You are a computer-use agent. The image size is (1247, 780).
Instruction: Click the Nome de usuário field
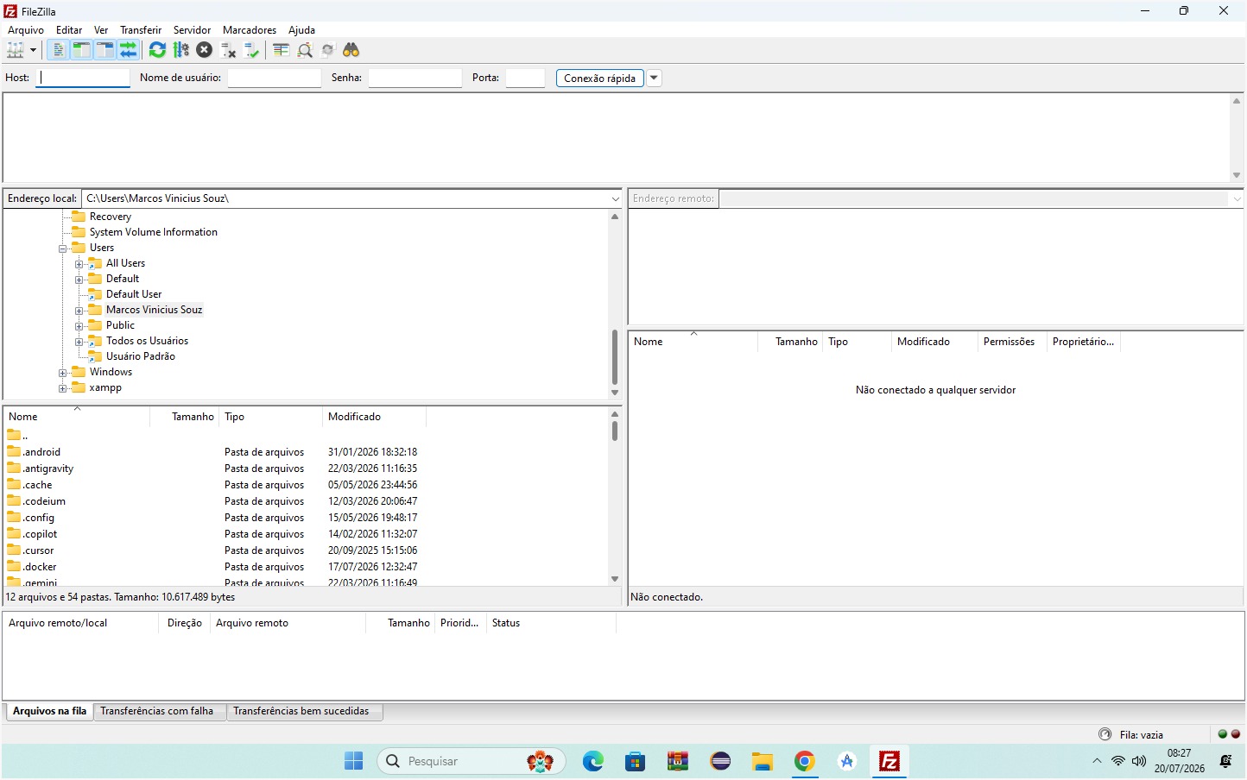pos(274,78)
